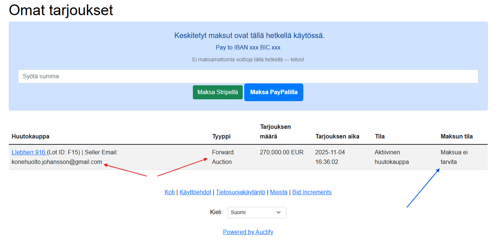Open the 916 lot auction link
Image resolution: width=501 pixels, height=247 pixels.
[x=29, y=152]
